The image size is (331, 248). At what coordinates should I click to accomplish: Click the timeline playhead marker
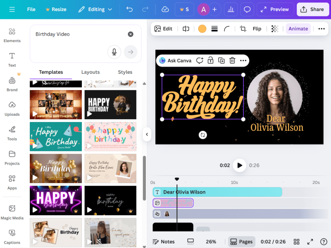[x=177, y=179]
